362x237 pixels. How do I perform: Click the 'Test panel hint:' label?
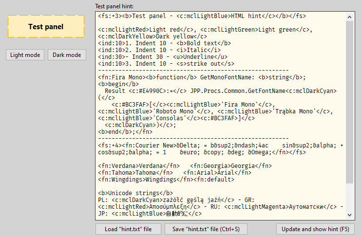click(x=114, y=6)
